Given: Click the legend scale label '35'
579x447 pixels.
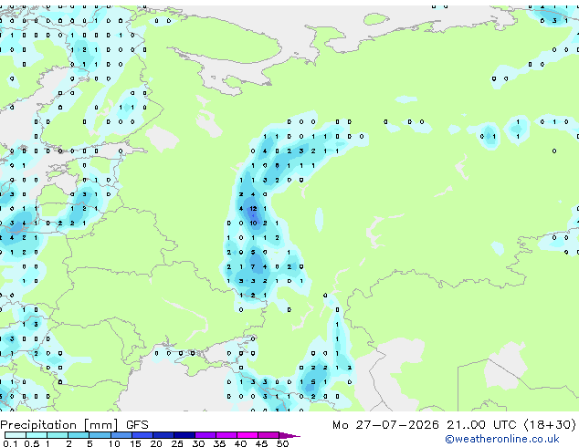Looking at the screenshot, I should (219, 443).
